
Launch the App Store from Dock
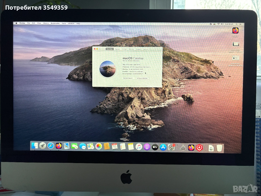[x=163, y=147]
